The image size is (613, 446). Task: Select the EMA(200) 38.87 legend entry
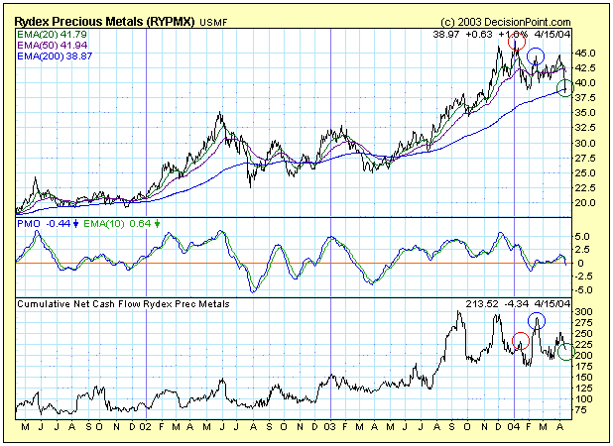point(55,56)
